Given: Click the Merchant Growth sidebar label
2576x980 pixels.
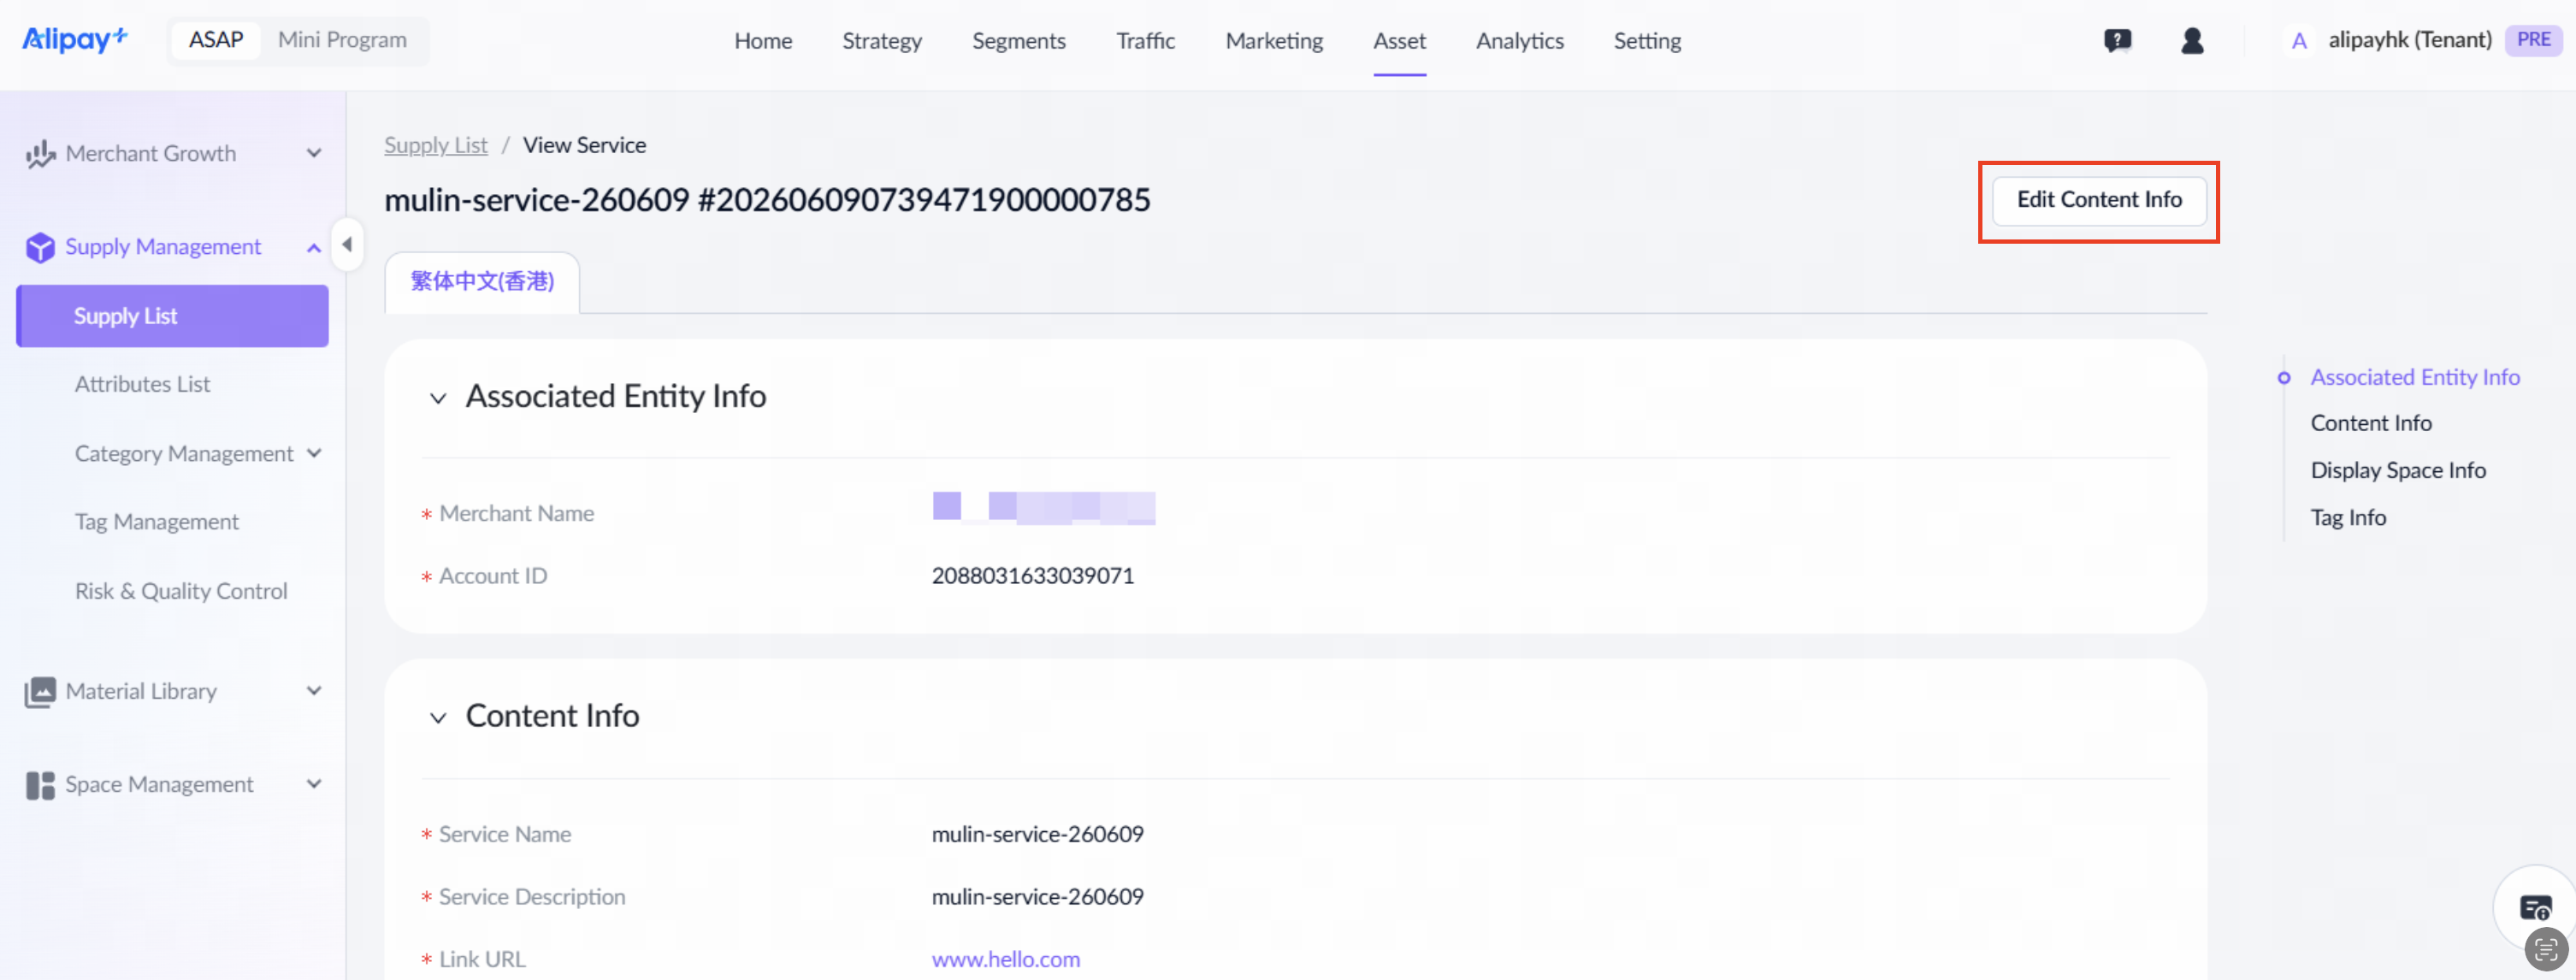Looking at the screenshot, I should tap(151, 154).
